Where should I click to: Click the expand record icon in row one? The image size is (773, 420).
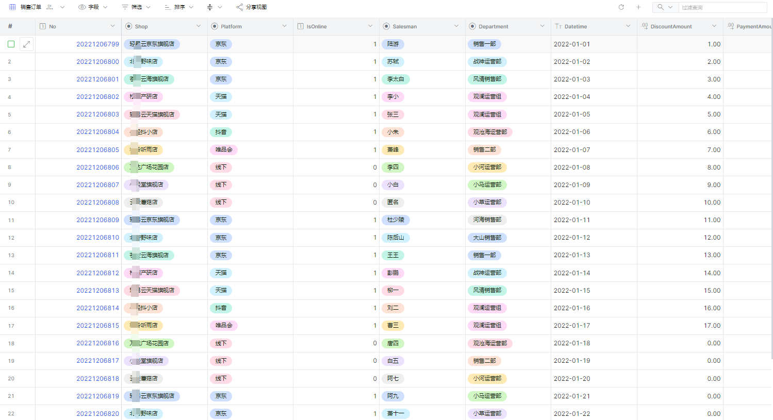[27, 44]
